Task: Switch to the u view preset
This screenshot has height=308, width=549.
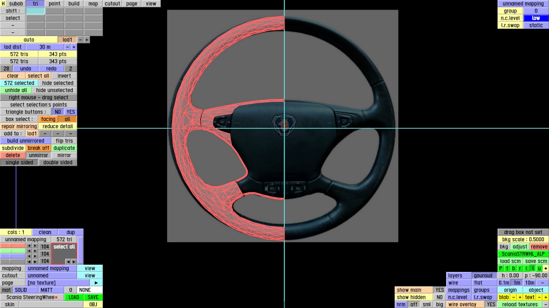Action: point(539,268)
